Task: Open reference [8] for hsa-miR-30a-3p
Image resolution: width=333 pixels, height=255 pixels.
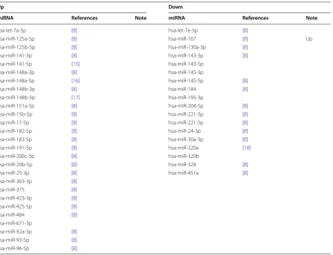Action: [245, 139]
